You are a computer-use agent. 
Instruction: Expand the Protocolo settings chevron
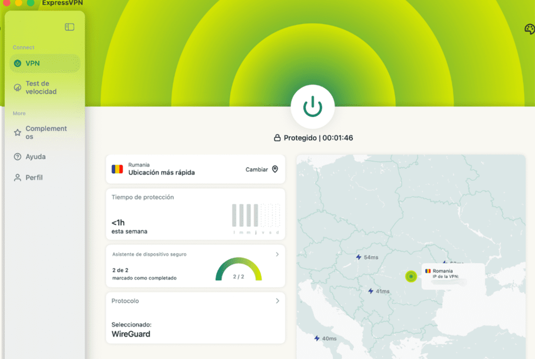pos(277,301)
